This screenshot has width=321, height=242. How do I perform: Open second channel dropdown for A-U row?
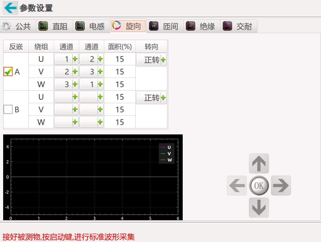pos(91,59)
